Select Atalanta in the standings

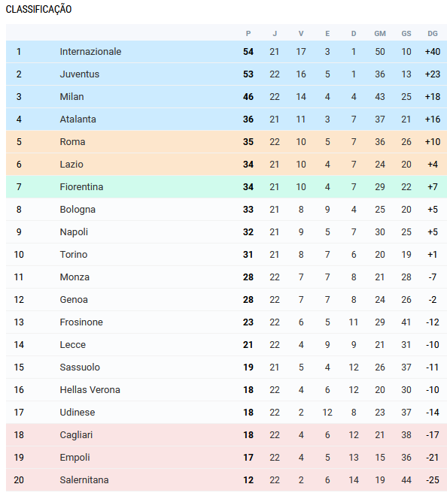(x=78, y=119)
